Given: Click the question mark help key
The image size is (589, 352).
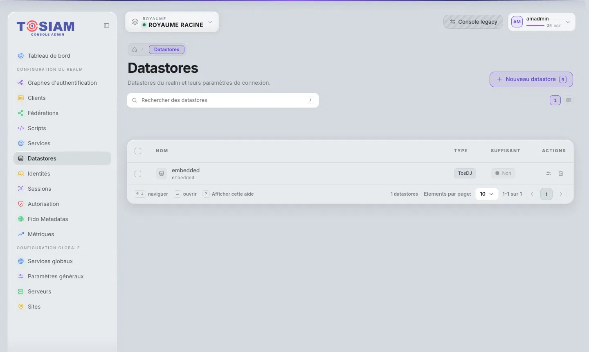Looking at the screenshot, I should [x=206, y=194].
